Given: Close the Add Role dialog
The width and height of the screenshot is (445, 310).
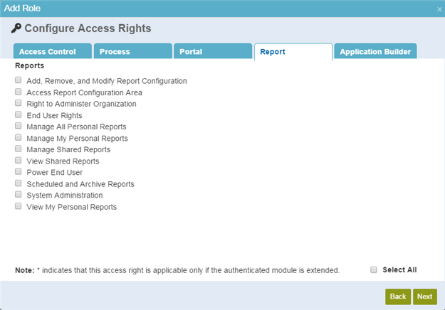Looking at the screenshot, I should point(439,9).
